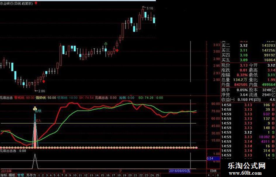Click the 外盘 842505 value

[x=241, y=85]
